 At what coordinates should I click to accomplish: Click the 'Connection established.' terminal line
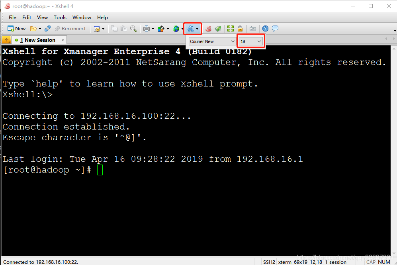[66, 127]
